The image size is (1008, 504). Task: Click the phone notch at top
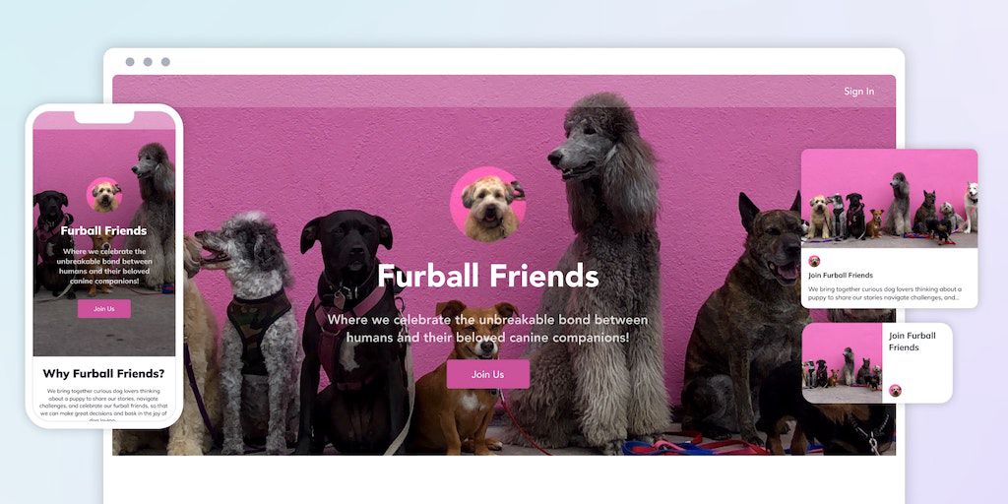coord(104,116)
